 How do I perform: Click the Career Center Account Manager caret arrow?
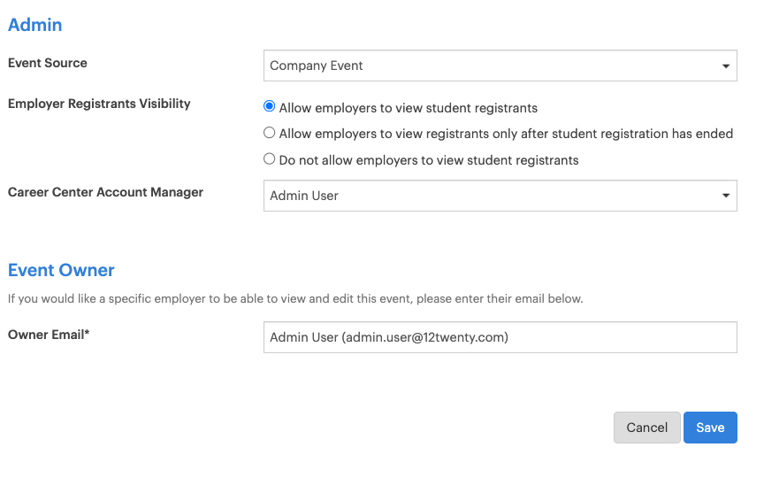(x=725, y=196)
